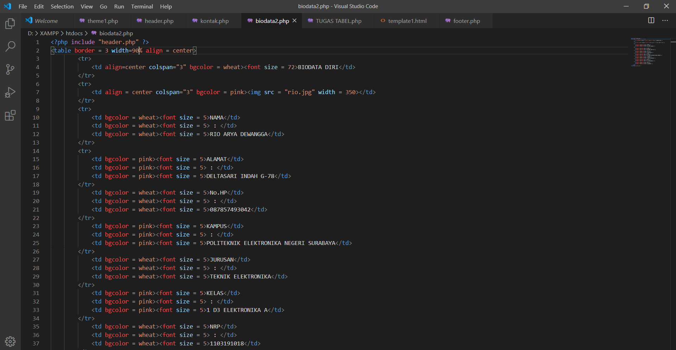Open the Extensions view
The height and width of the screenshot is (350, 676).
tap(10, 115)
